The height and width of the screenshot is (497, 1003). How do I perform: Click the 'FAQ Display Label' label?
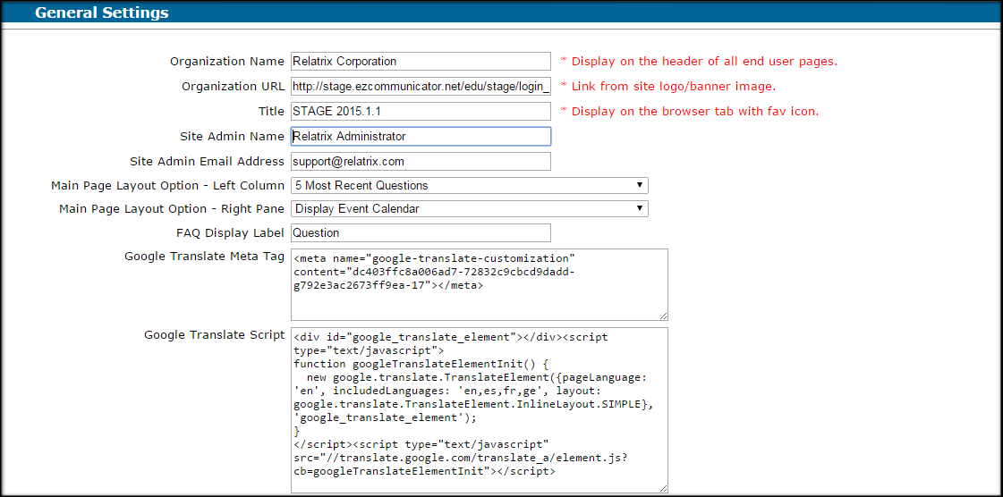pyautogui.click(x=230, y=233)
